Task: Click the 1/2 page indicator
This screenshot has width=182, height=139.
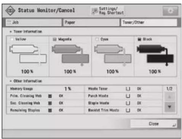Action: (169, 89)
